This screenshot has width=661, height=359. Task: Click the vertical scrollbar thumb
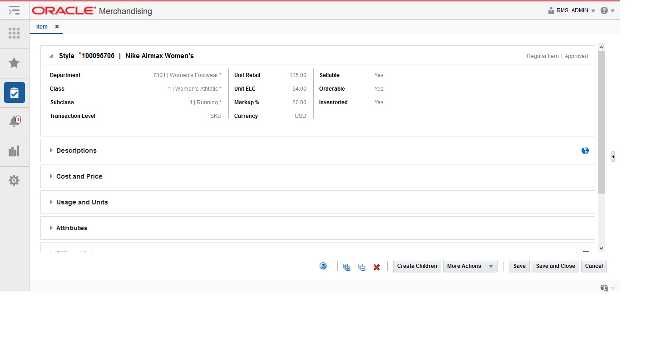pos(602,122)
